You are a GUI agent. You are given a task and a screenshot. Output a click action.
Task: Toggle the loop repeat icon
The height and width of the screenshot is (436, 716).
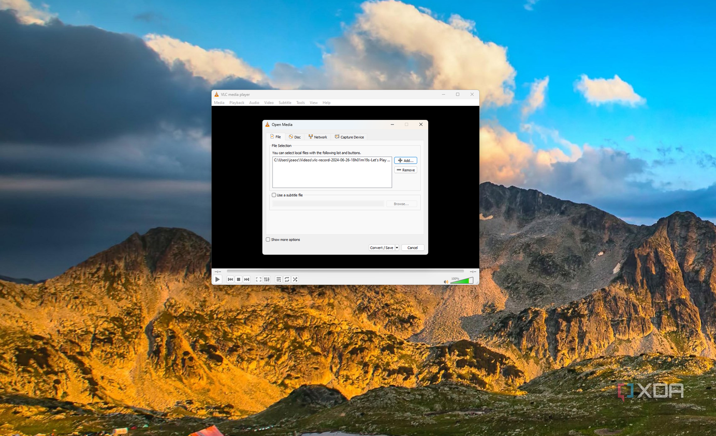pyautogui.click(x=287, y=279)
